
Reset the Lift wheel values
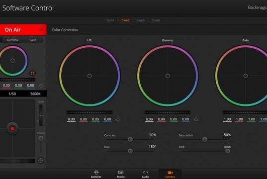coord(118,119)
